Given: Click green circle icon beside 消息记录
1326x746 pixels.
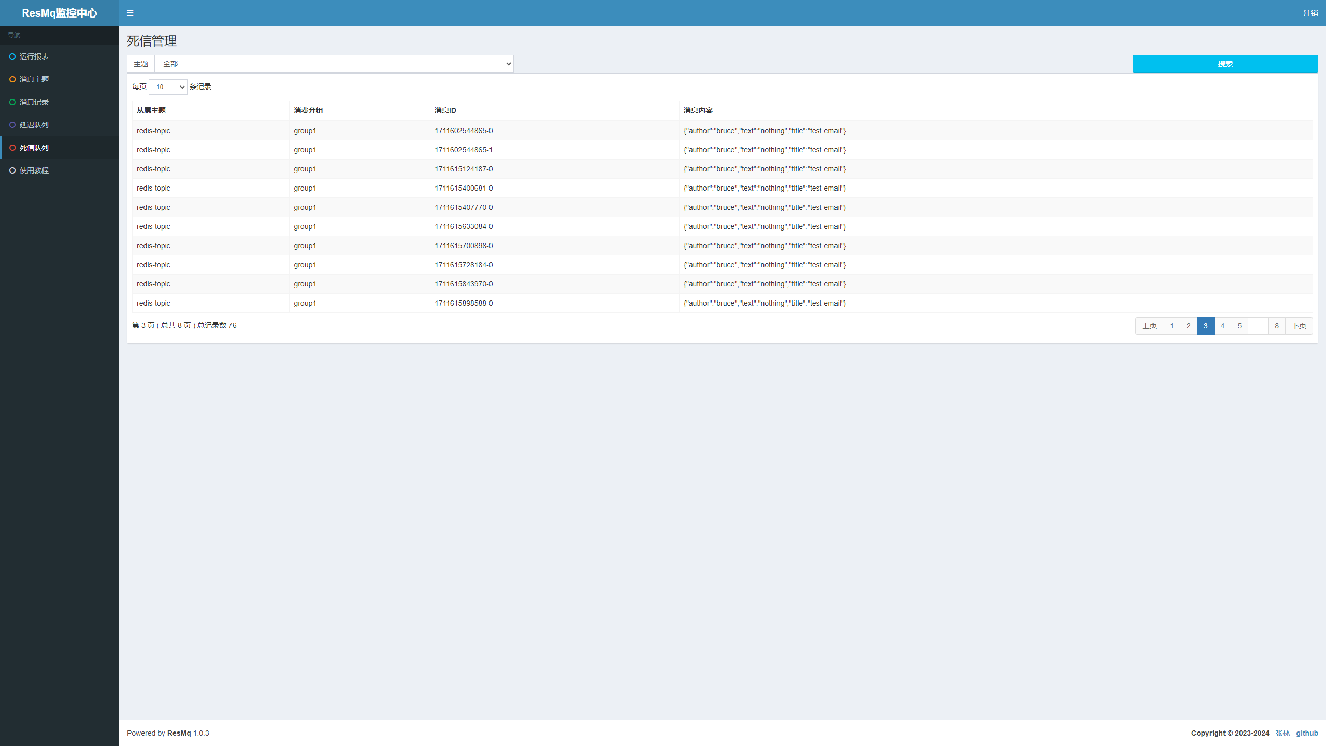Looking at the screenshot, I should pyautogui.click(x=12, y=102).
